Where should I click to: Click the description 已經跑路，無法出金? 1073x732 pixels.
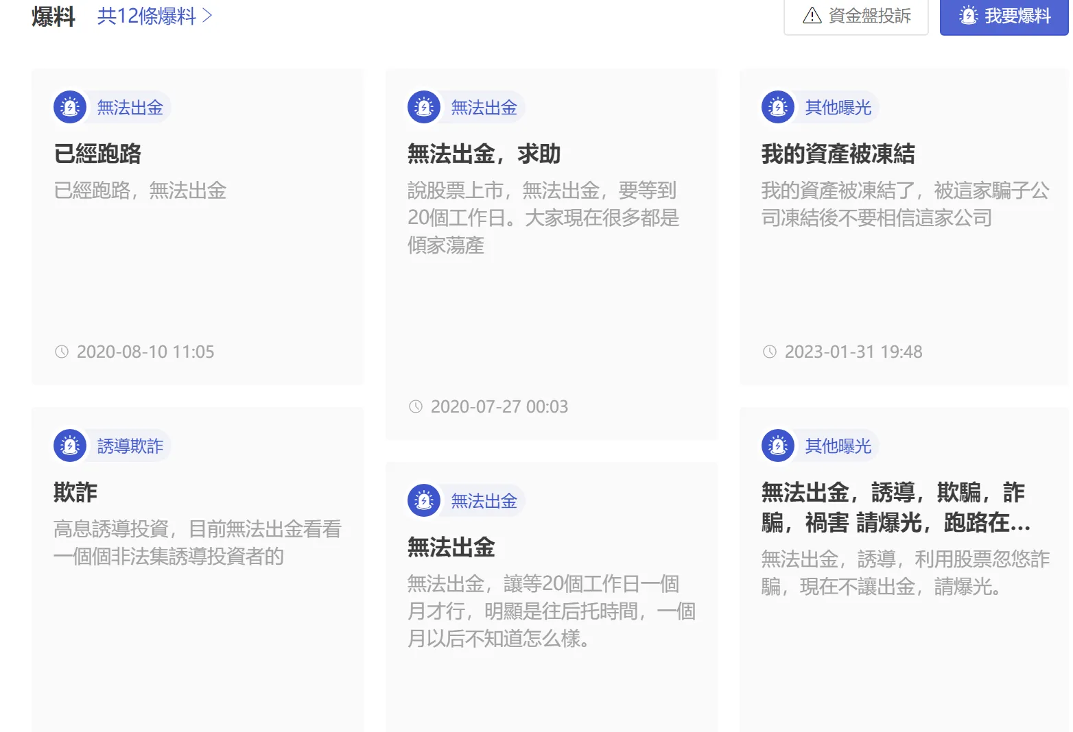point(140,190)
